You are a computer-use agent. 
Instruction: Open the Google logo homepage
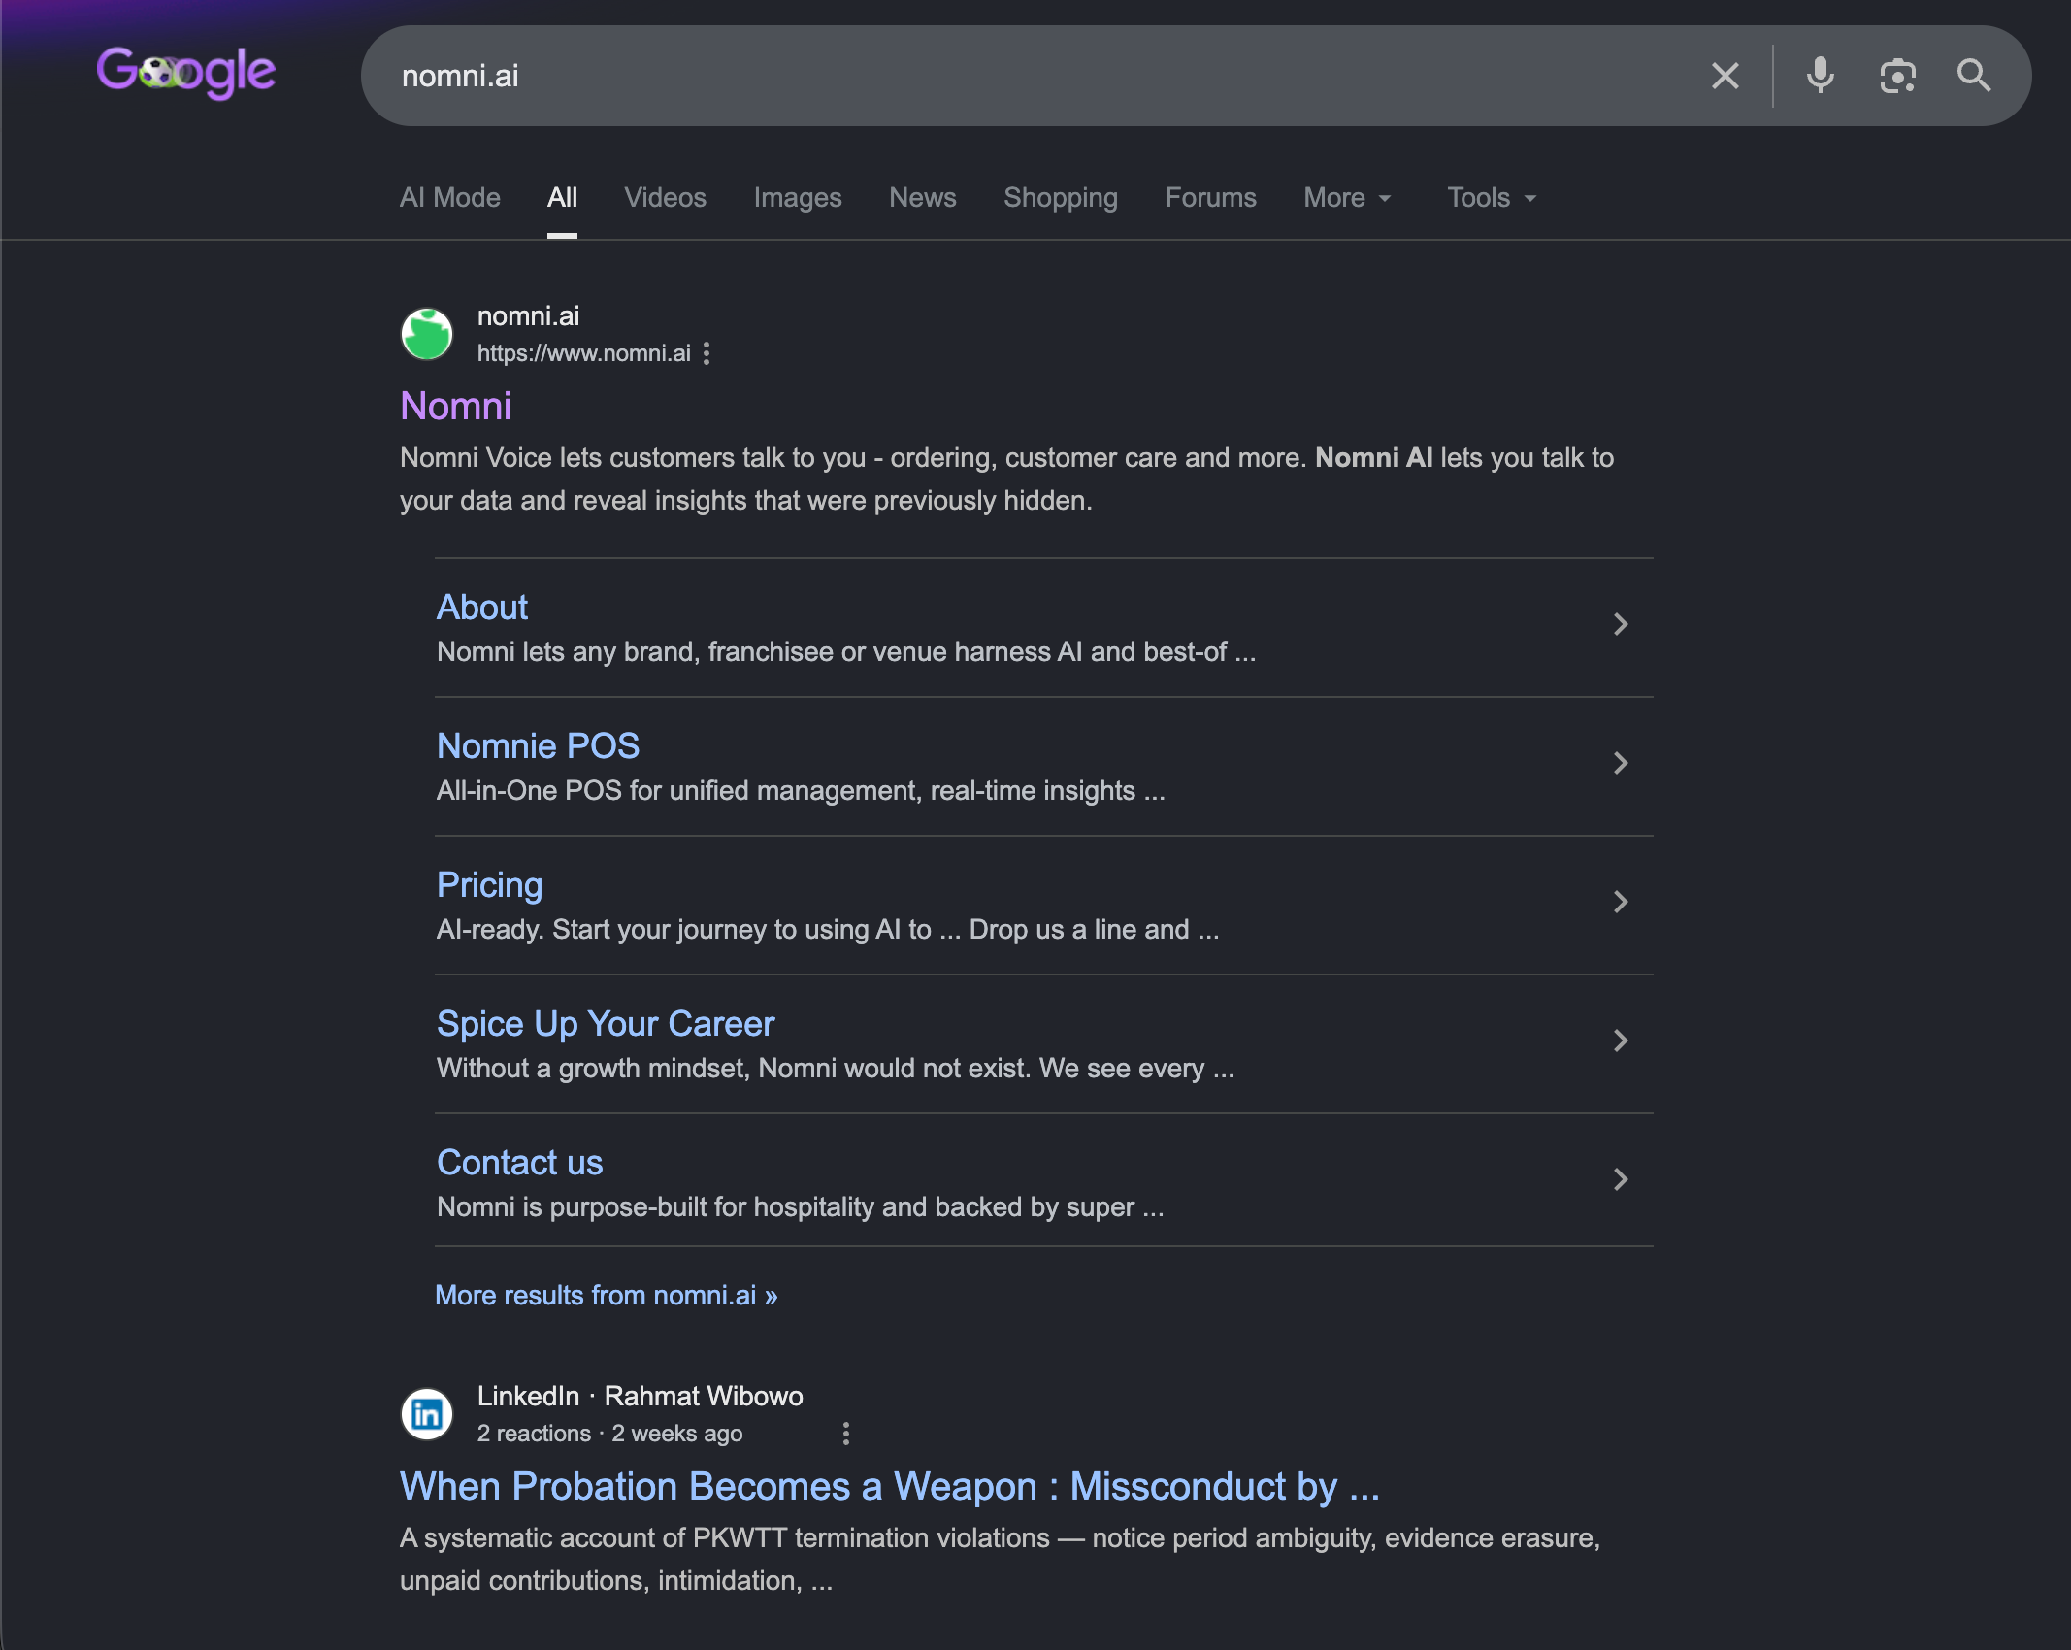pyautogui.click(x=186, y=73)
